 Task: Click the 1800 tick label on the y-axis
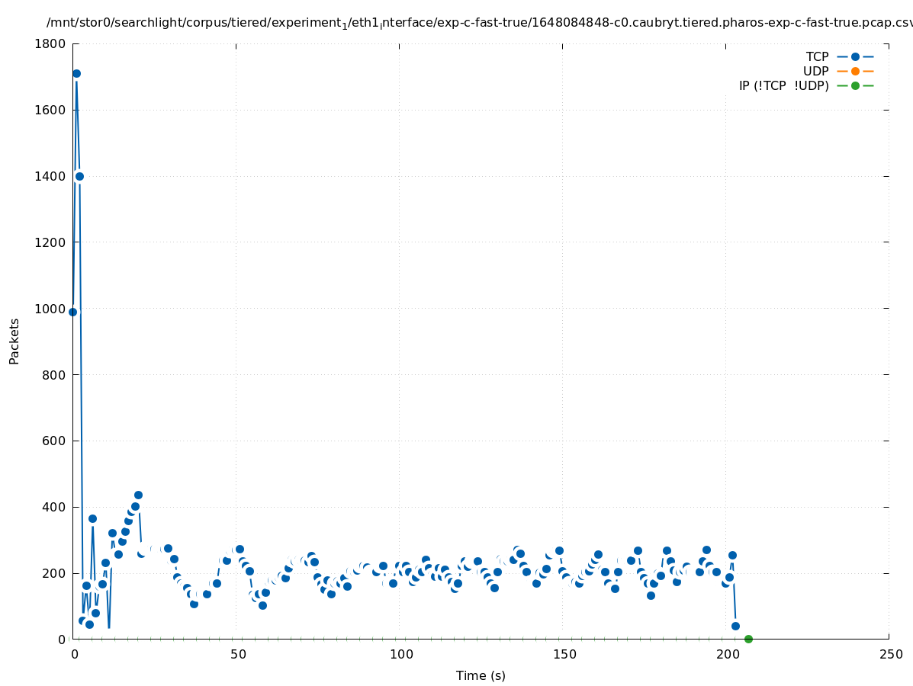click(x=50, y=43)
